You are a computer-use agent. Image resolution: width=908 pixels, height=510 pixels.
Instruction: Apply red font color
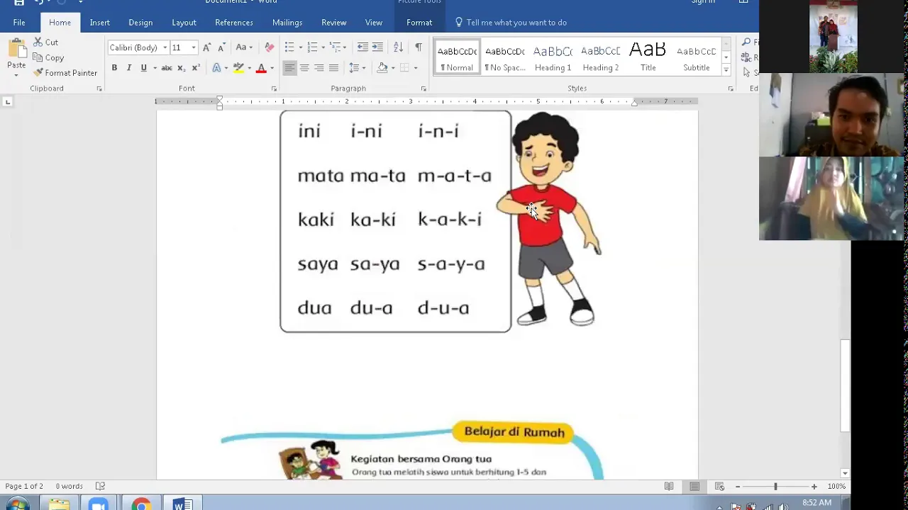[x=261, y=68]
